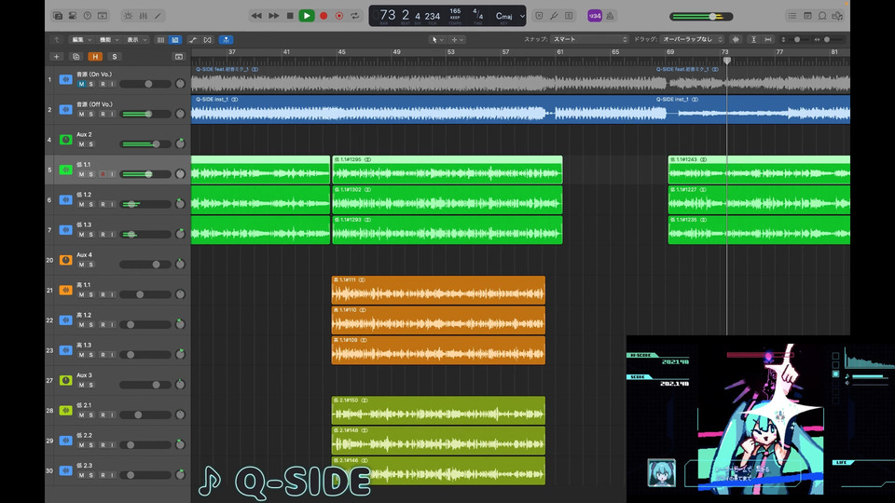895x503 pixels.
Task: Open the Smart Controls panel
Action: coord(128,16)
